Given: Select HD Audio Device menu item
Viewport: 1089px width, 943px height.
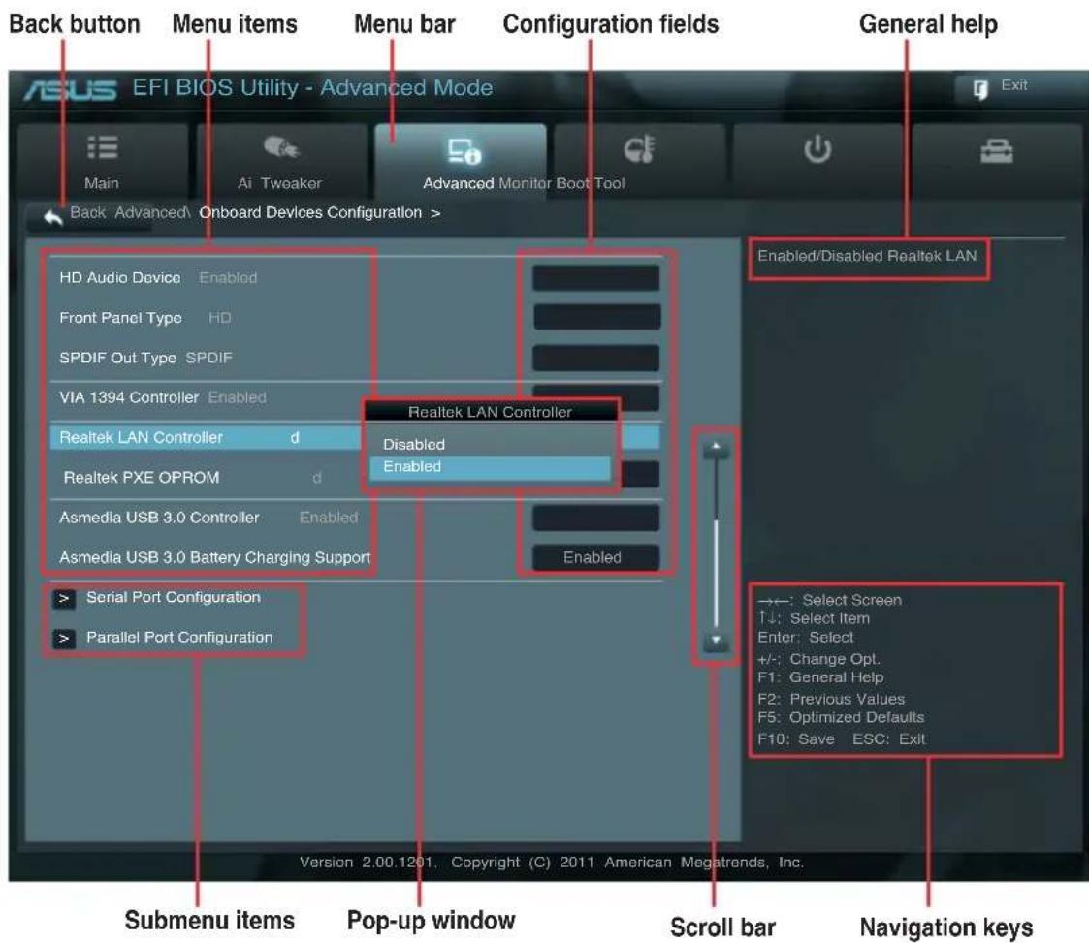Looking at the screenshot, I should [120, 277].
